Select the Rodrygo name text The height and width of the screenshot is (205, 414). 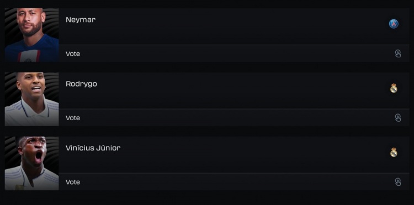(81, 84)
